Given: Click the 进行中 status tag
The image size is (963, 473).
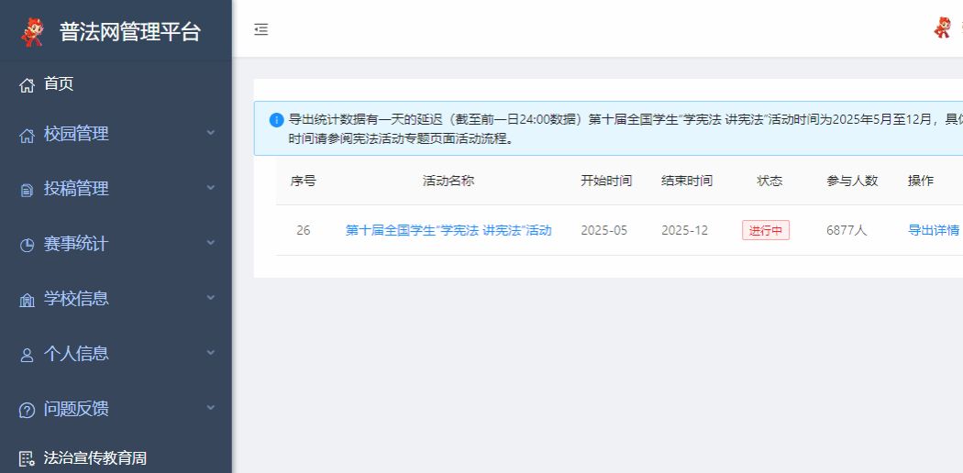Looking at the screenshot, I should (x=765, y=230).
